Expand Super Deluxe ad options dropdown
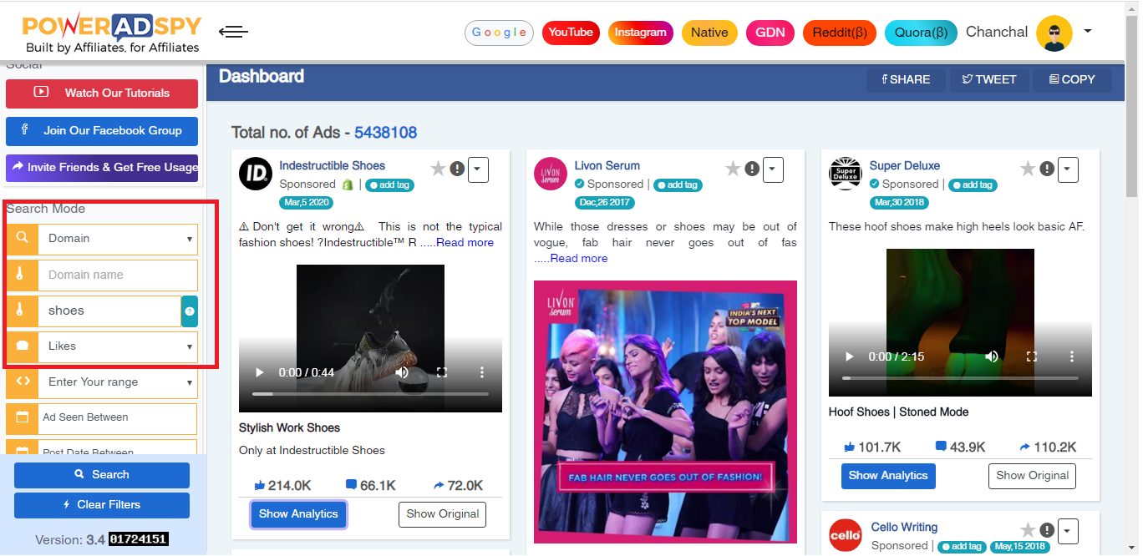Viewport: 1143px width, 556px height. point(1068,169)
